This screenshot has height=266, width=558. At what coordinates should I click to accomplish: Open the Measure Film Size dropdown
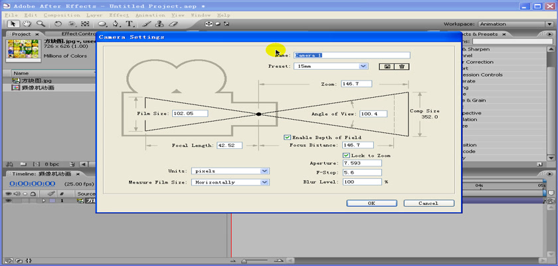231,182
